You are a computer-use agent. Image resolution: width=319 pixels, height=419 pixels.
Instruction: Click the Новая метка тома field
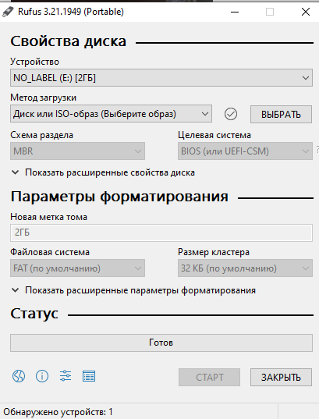161,233
